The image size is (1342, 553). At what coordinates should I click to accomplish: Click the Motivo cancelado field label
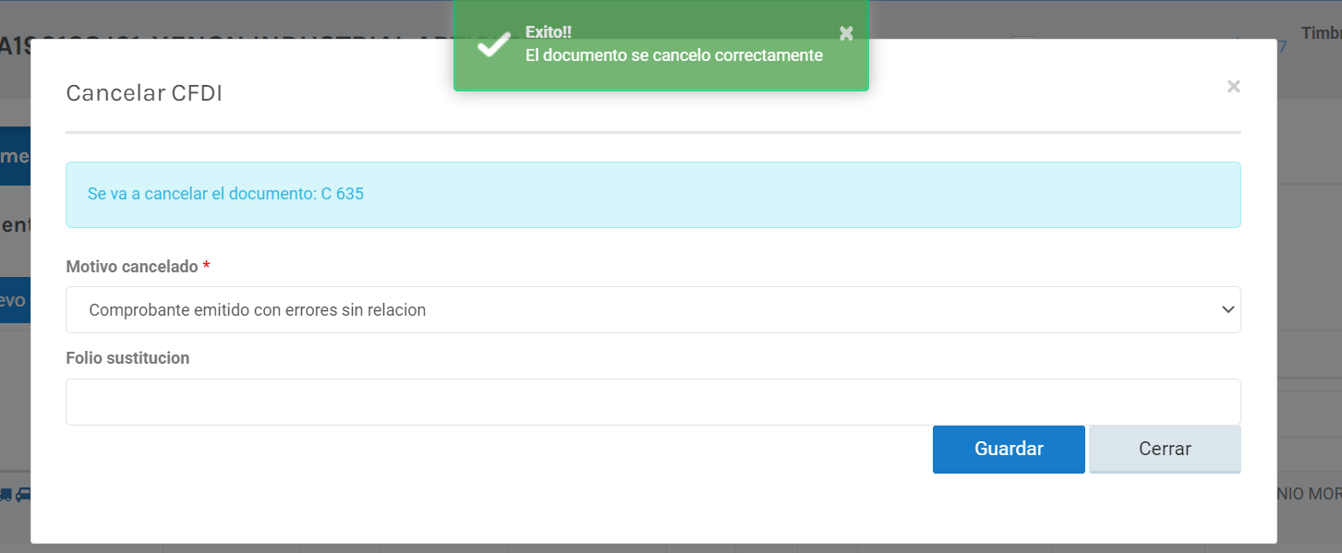pyautogui.click(x=132, y=267)
